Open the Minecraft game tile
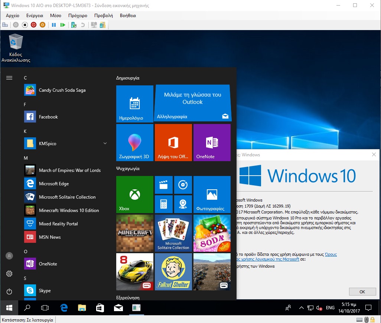This screenshot has height=323, width=381. tap(135, 233)
